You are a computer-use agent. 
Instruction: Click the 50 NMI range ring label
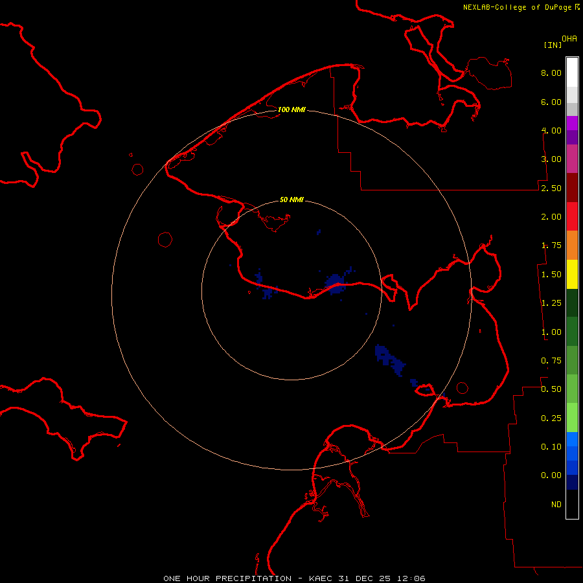coord(291,200)
